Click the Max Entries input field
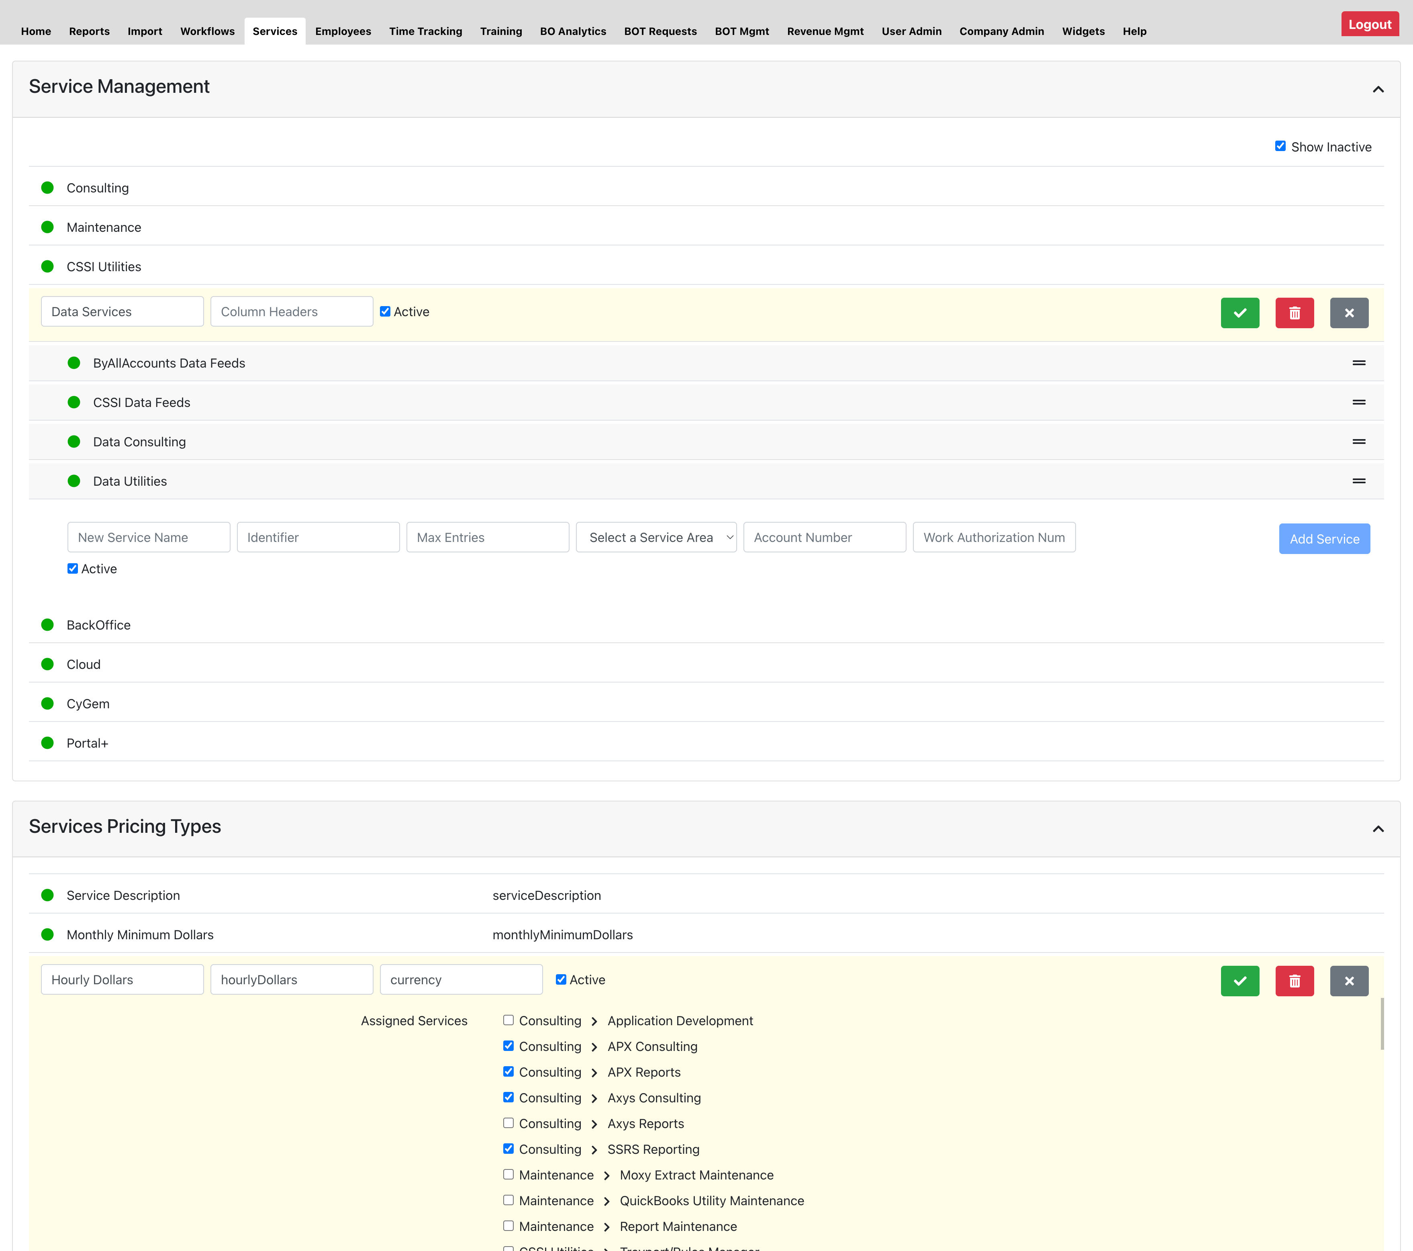Viewport: 1413px width, 1251px height. [x=487, y=537]
